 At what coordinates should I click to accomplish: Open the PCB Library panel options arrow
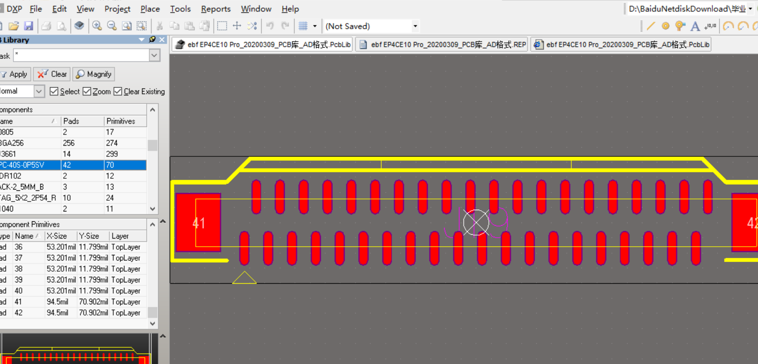point(141,40)
